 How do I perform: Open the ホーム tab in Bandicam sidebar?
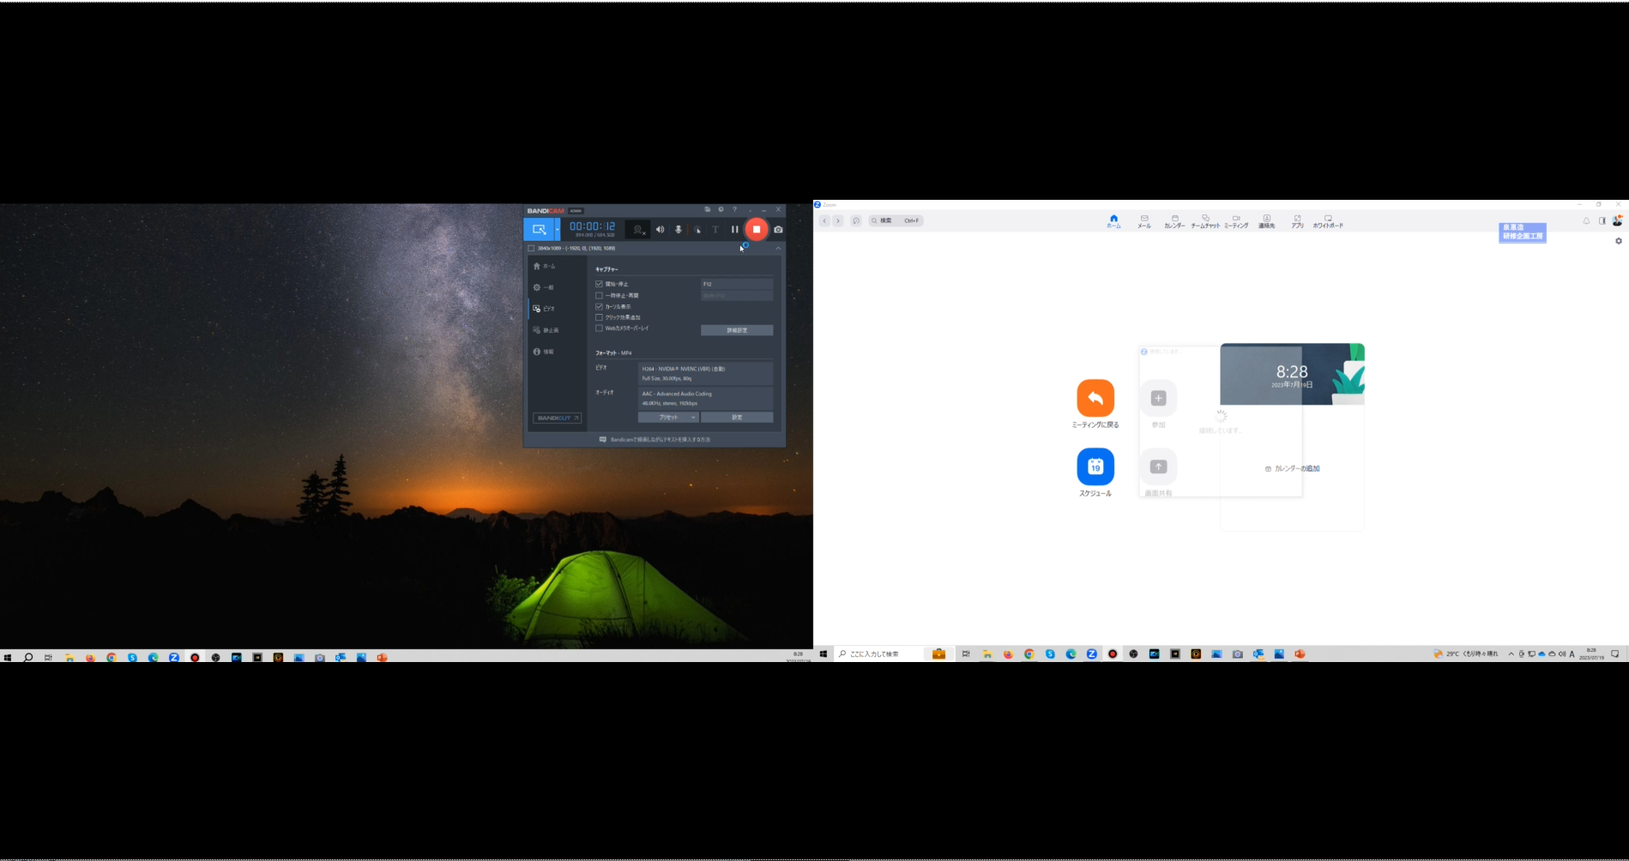click(x=544, y=266)
